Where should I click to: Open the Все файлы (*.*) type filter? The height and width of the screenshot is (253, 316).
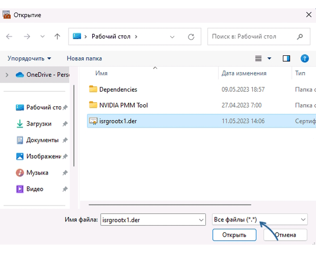pos(260,219)
